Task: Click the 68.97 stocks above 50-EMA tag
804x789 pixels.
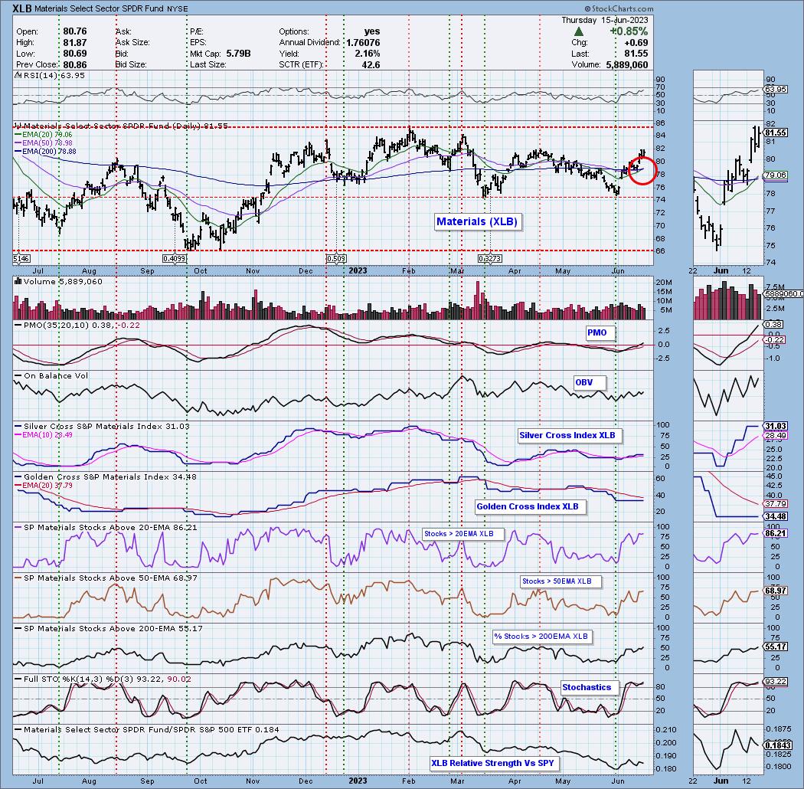Action: (775, 591)
